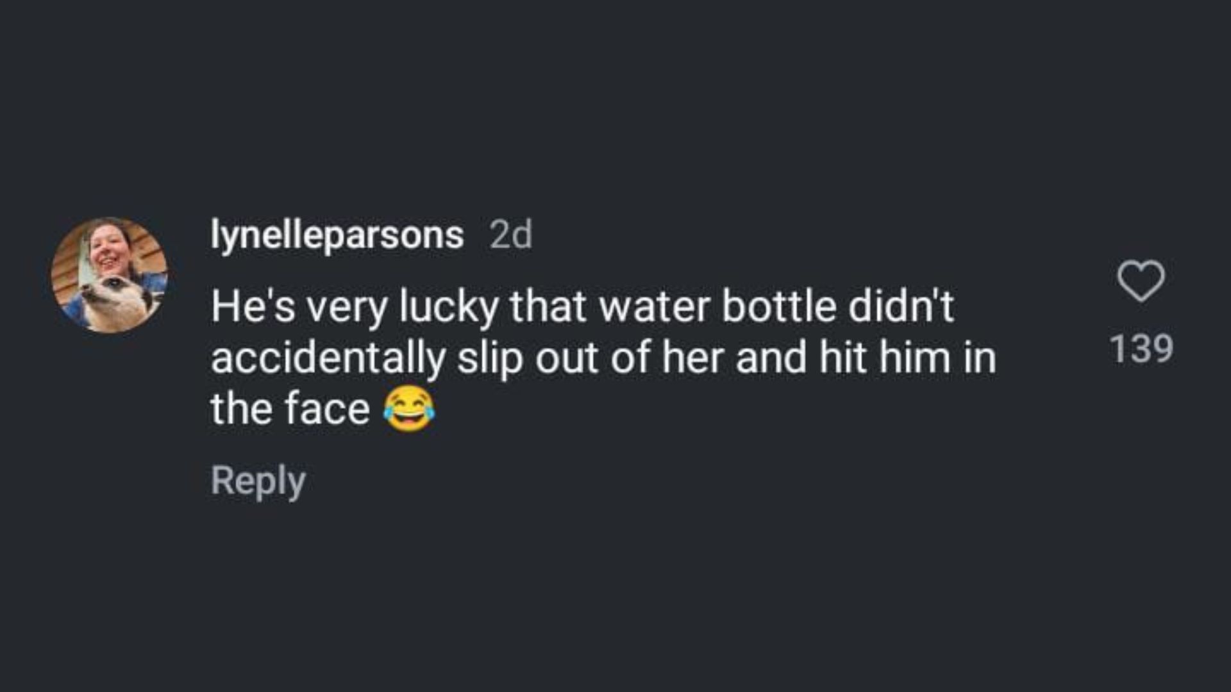Click the lynelleparsons username
This screenshot has width=1231, height=692.
[337, 235]
